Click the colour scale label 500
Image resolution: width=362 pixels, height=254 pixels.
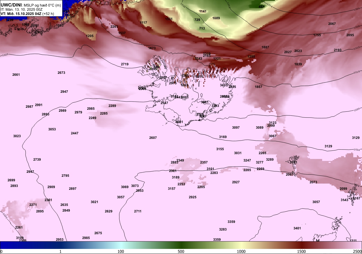(x=181, y=251)
